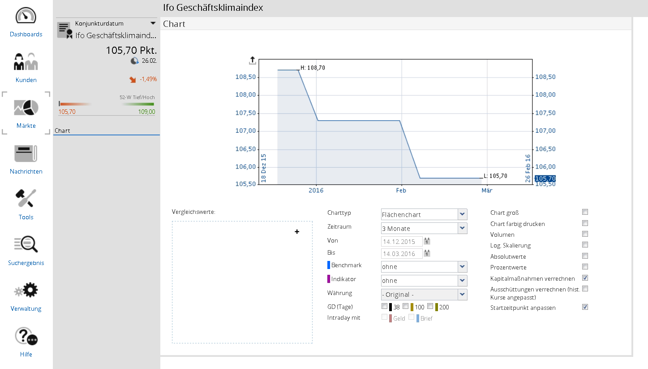Open the Zeitraum 3 Monate dropdown
648x369 pixels.
pos(463,228)
